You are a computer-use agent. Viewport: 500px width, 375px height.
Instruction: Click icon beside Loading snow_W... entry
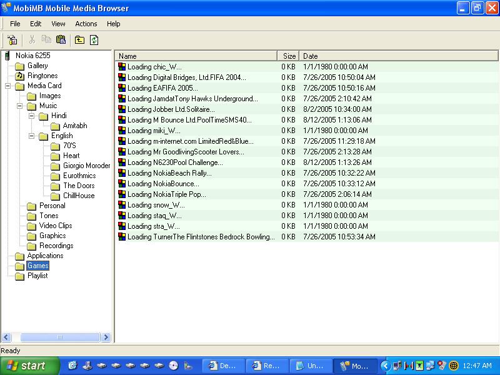tap(122, 205)
